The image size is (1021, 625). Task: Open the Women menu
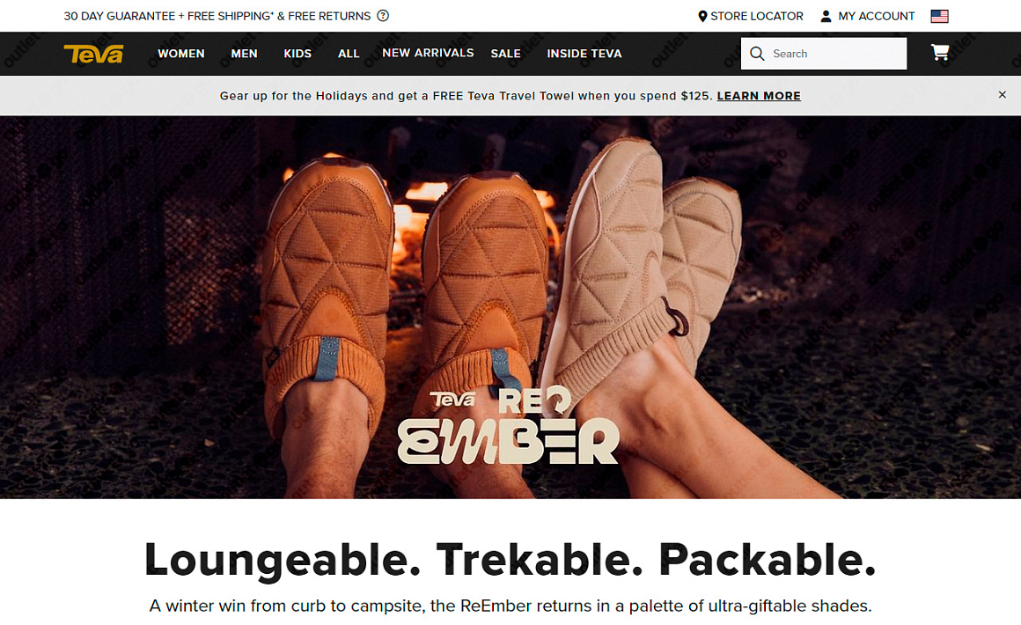181,54
